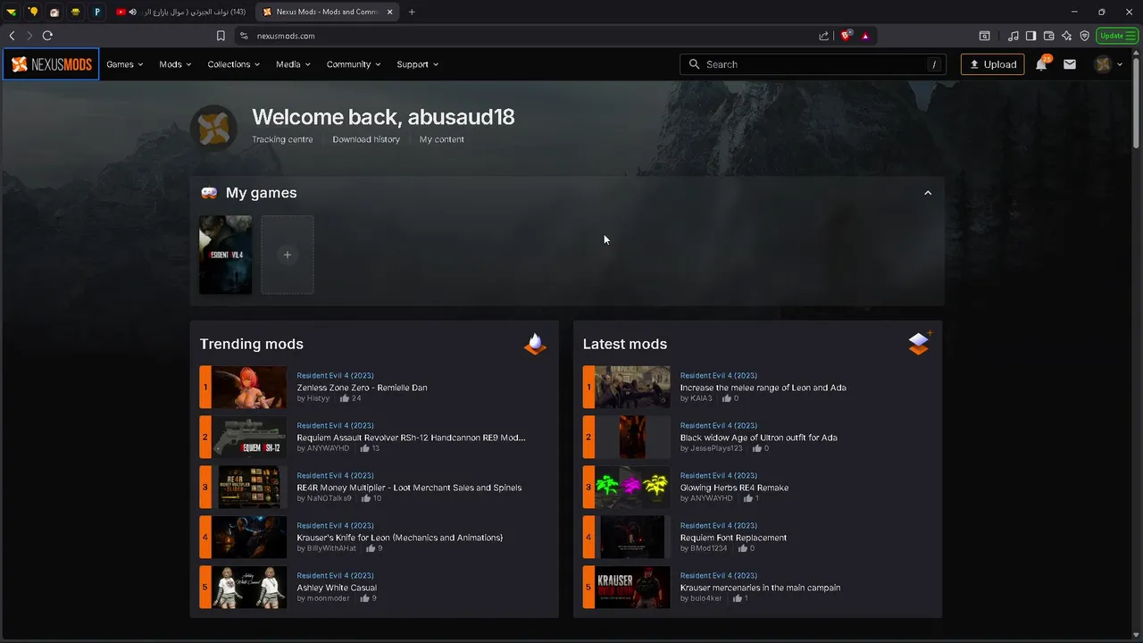Open the Brave Wallet icon
This screenshot has height=643, width=1143.
(1048, 36)
